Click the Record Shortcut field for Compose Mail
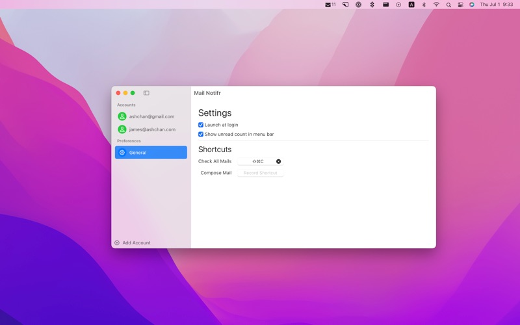 260,173
